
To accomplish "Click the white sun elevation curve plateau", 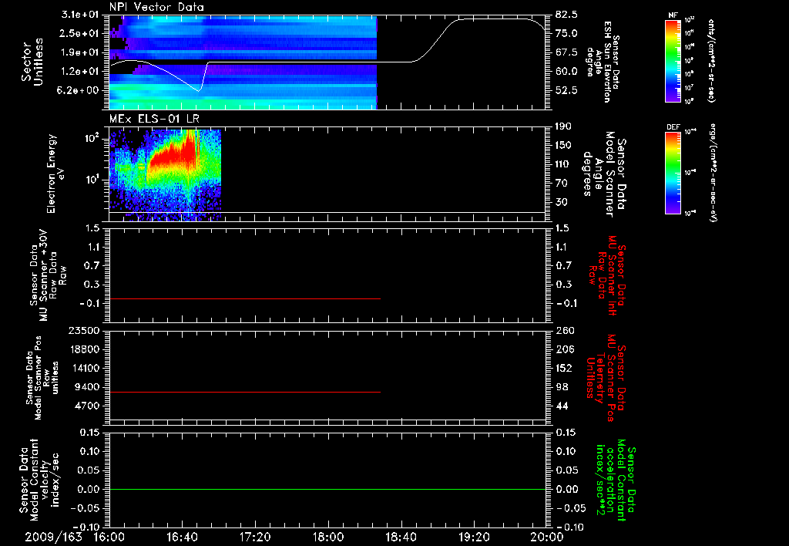I will (x=495, y=19).
